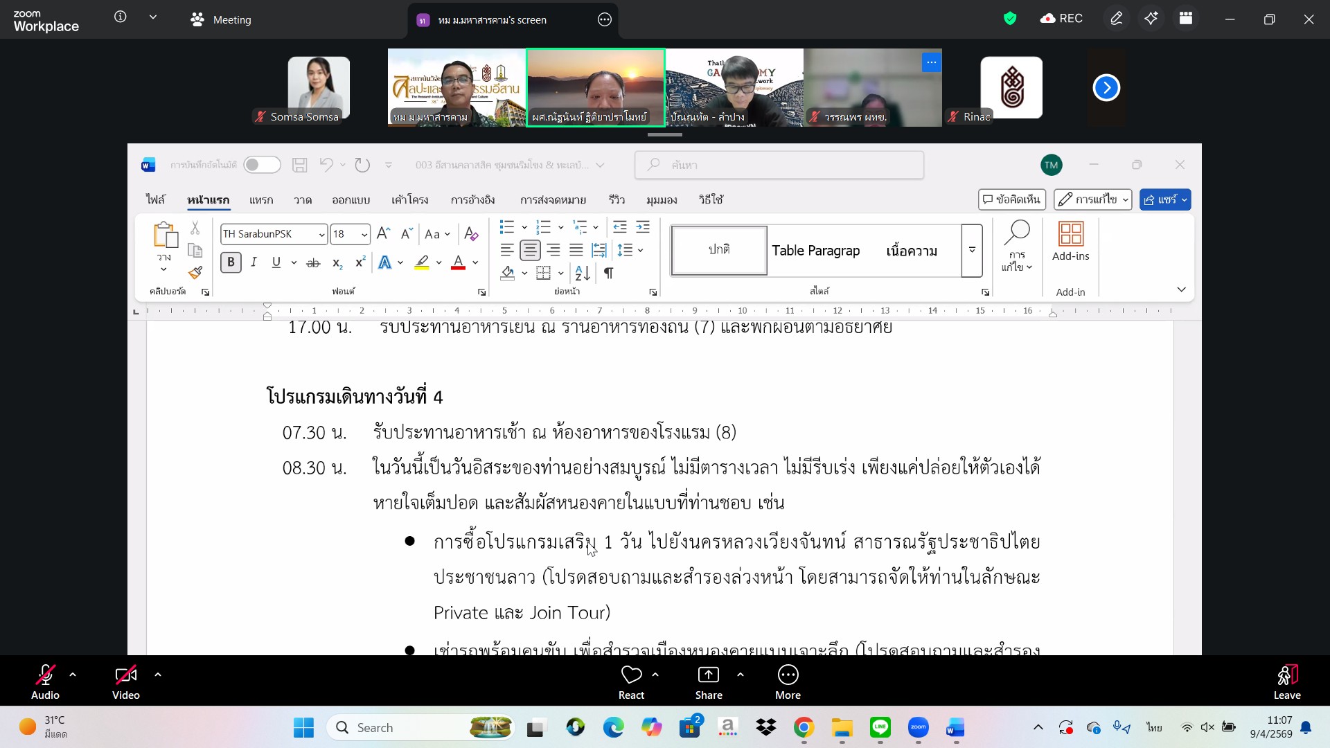Click the sort A-Z icon
1330x748 pixels.
click(583, 274)
